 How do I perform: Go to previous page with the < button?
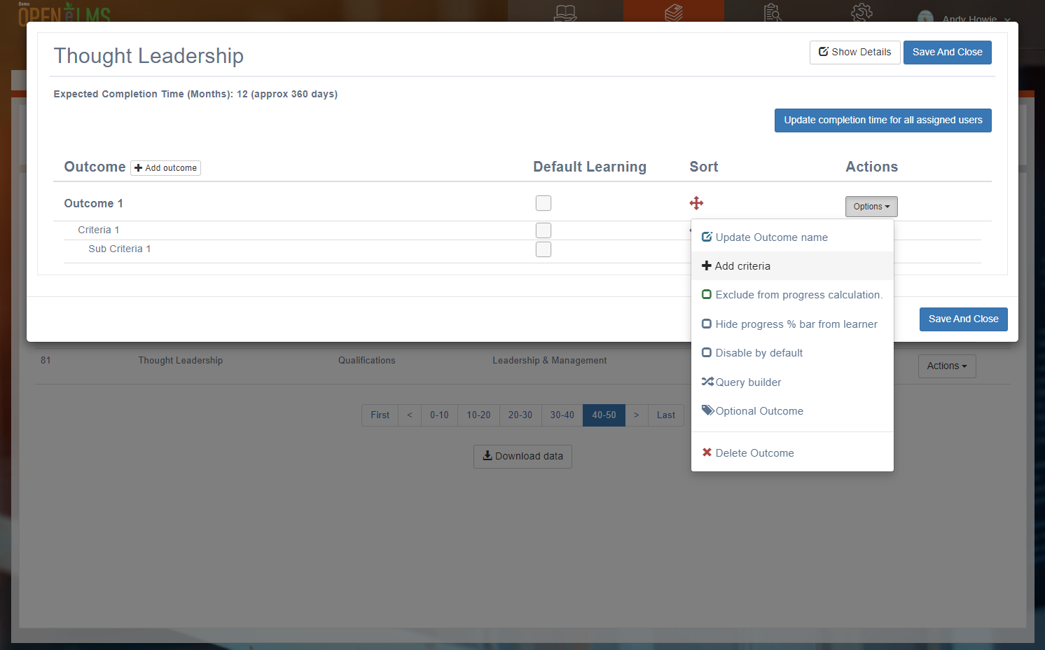point(410,415)
